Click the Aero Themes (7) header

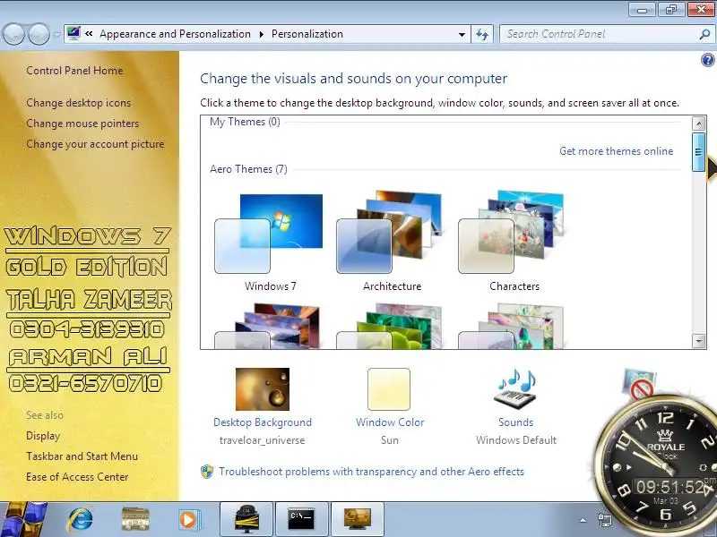tap(248, 169)
